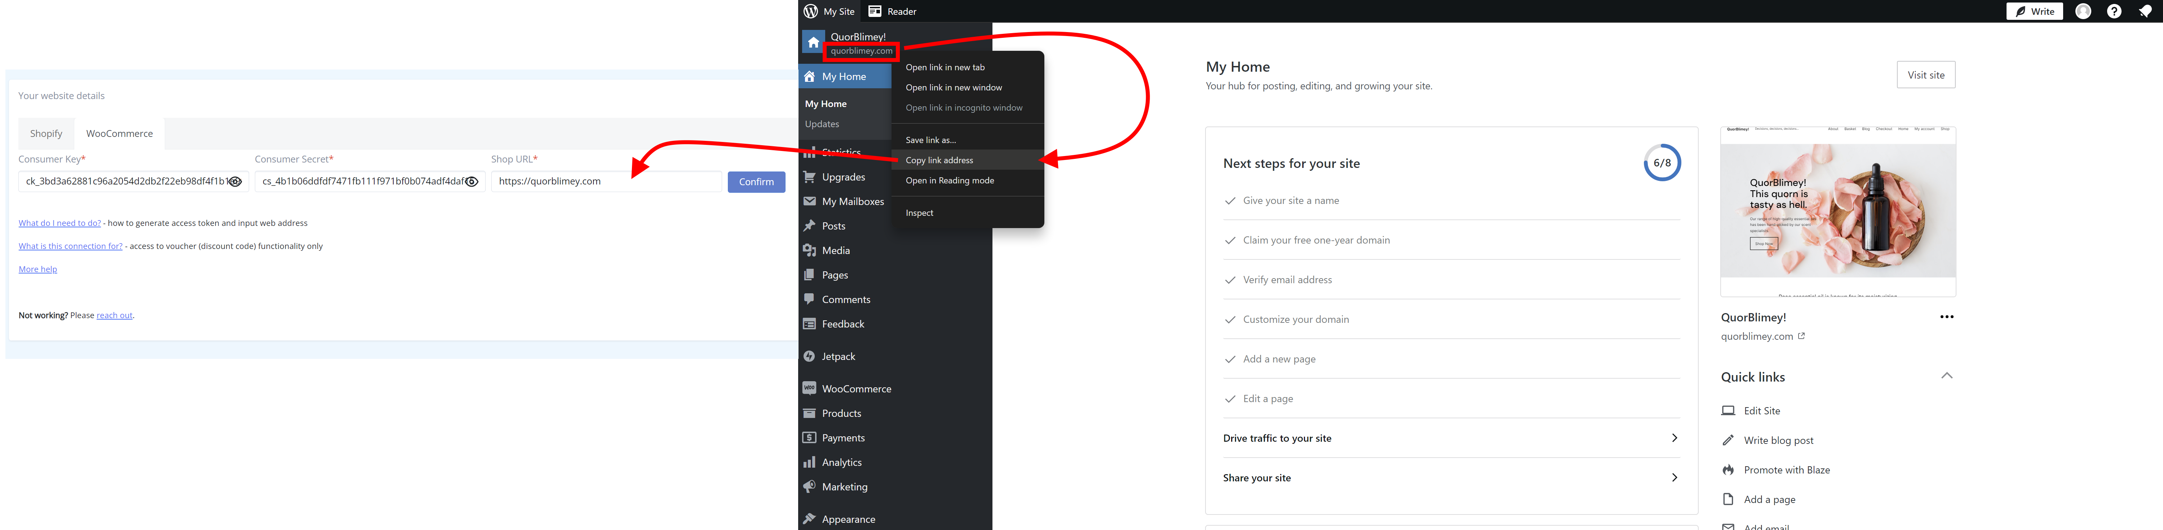Expand the Drive traffic to your site row

pyautogui.click(x=1451, y=438)
